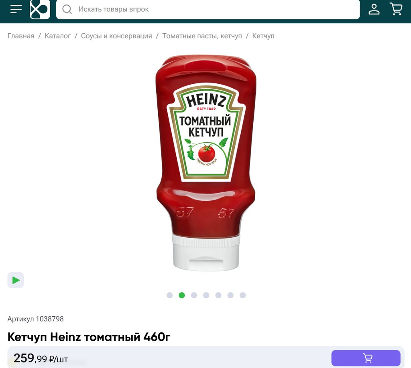
Task: Select the sixth gallery dot
Action: (230, 295)
